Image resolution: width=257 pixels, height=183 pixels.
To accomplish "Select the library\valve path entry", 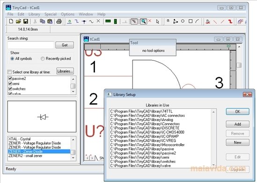I will pyautogui.click(x=140, y=166).
